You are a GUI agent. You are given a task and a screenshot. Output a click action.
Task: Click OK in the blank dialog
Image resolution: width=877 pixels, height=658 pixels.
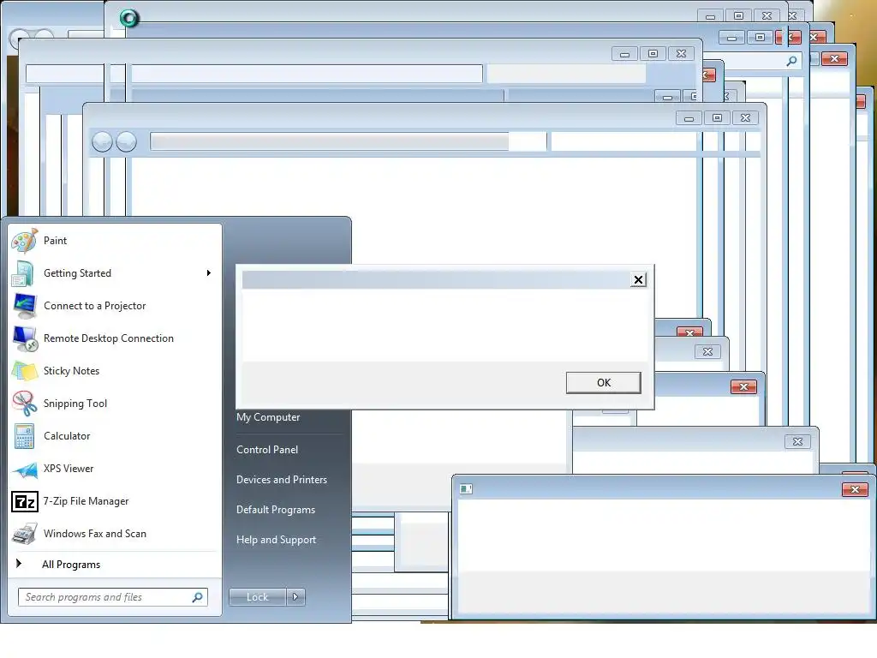(x=604, y=383)
